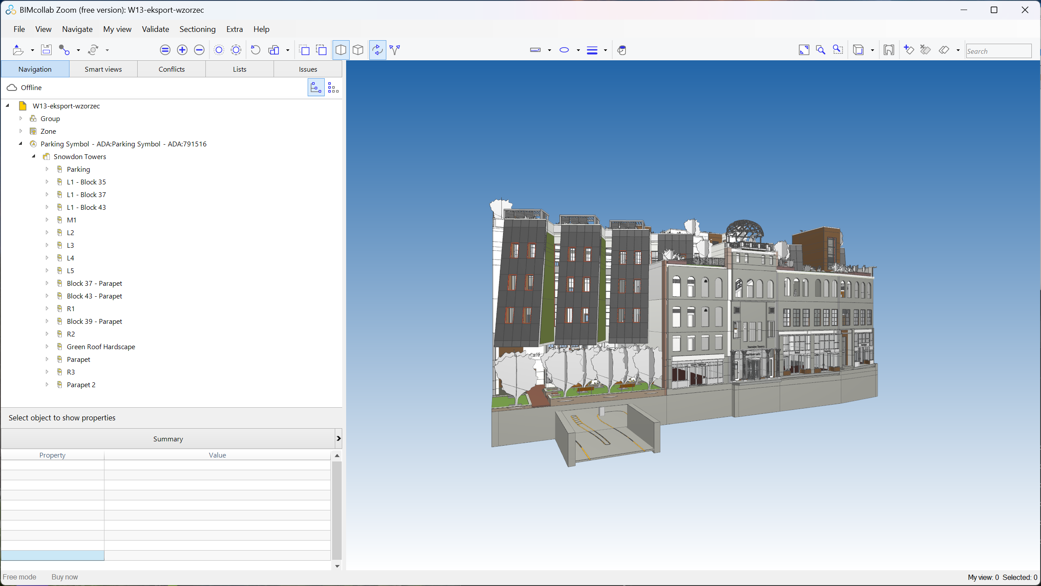This screenshot has height=586, width=1041.
Task: Click the circled minus icon
Action: [x=199, y=50]
